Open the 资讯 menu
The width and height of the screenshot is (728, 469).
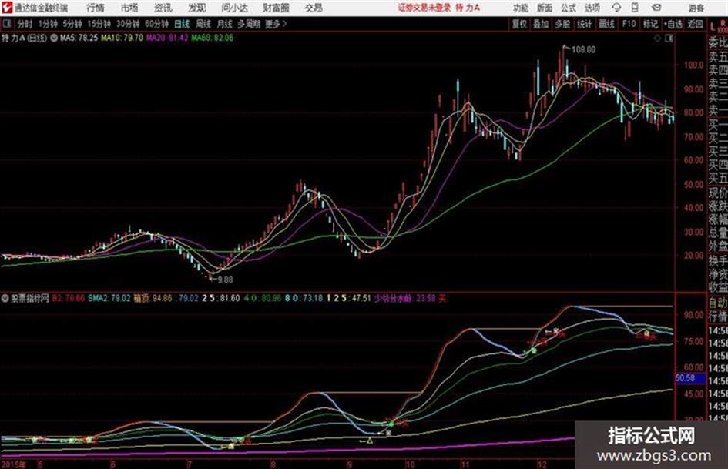pos(163,8)
